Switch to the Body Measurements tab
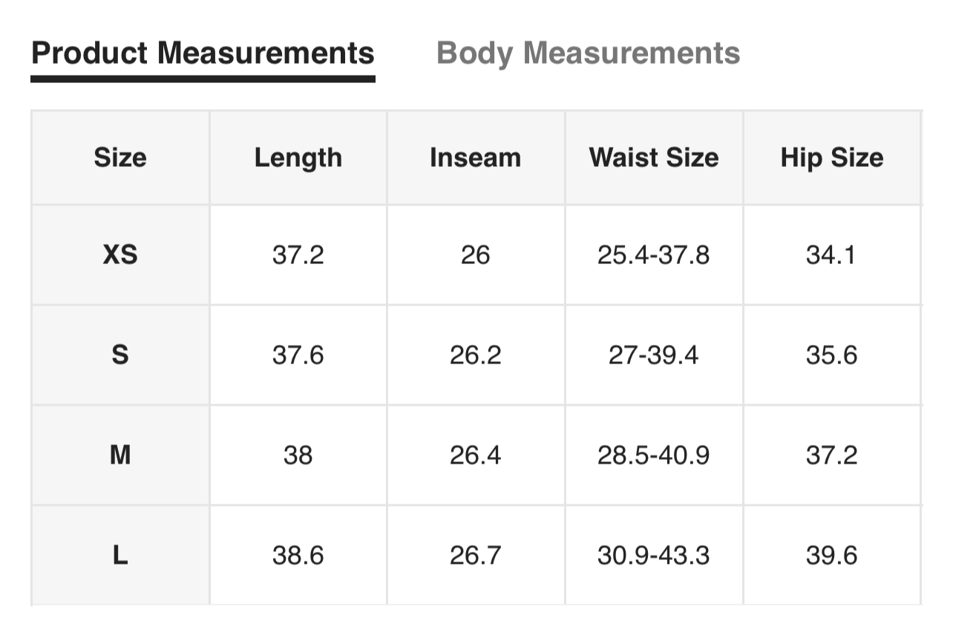The height and width of the screenshot is (635, 953). click(x=588, y=53)
